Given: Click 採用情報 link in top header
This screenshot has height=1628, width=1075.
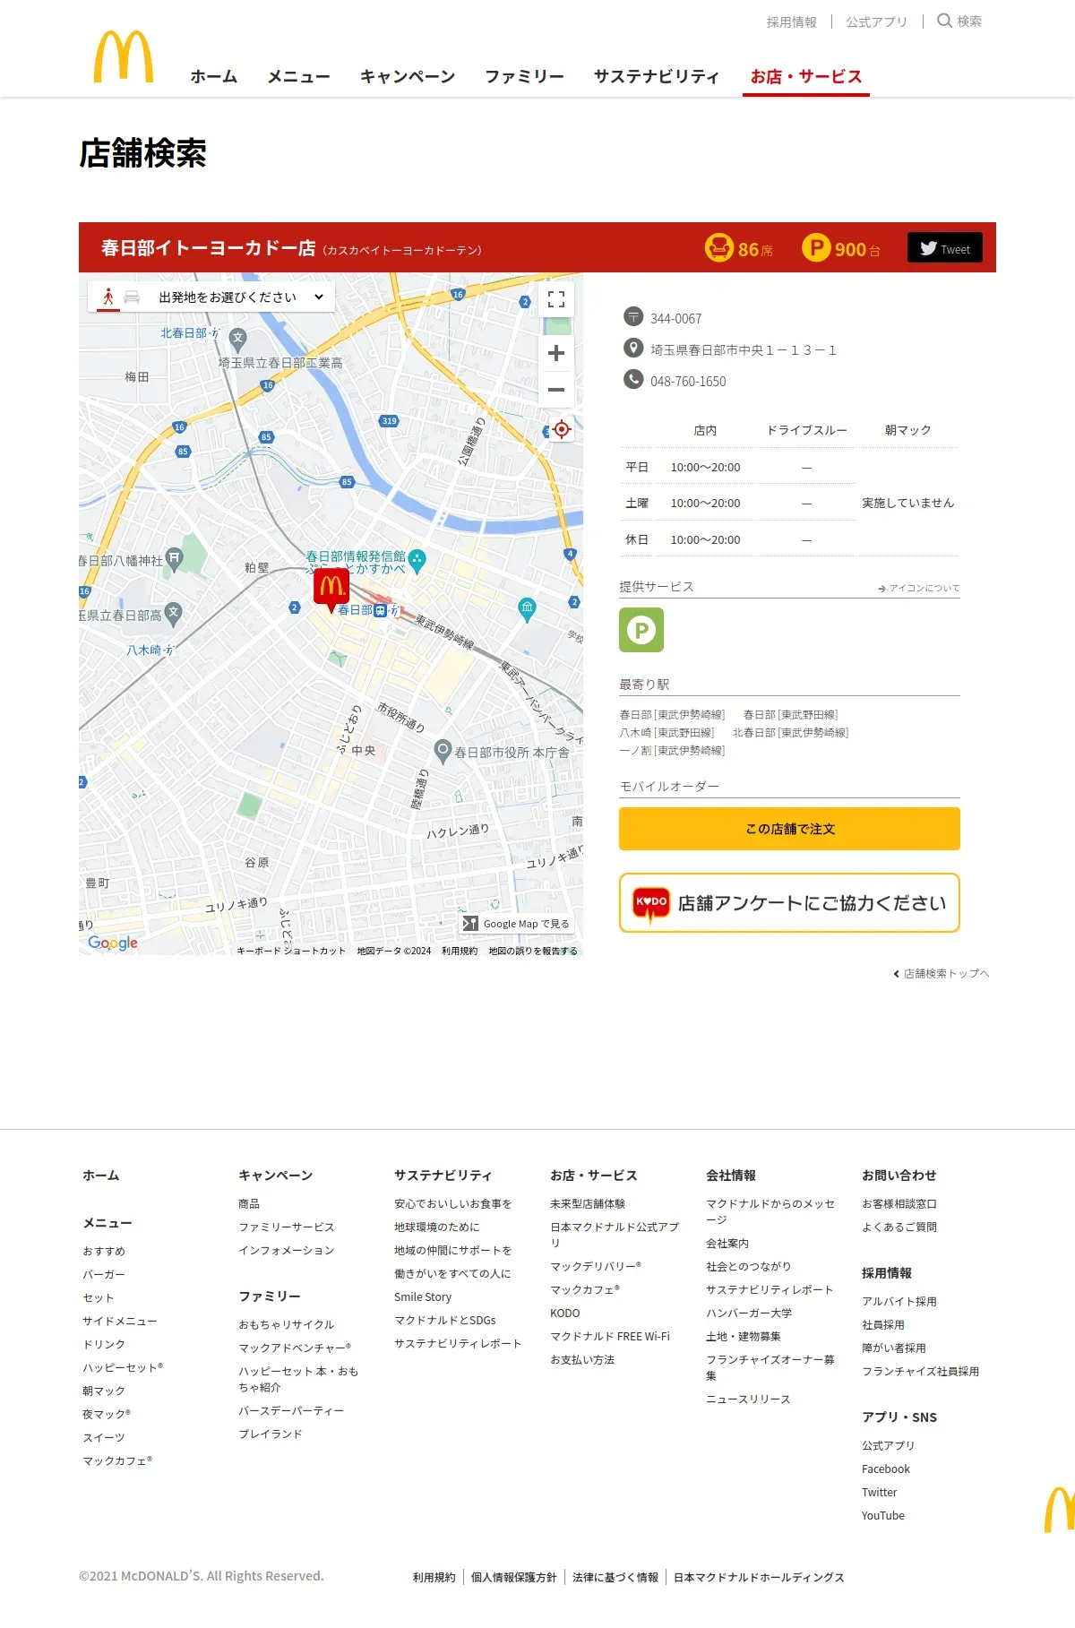Looking at the screenshot, I should [792, 22].
